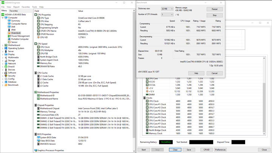
Task: Click the No battery green indicator
Action: tap(166, 142)
